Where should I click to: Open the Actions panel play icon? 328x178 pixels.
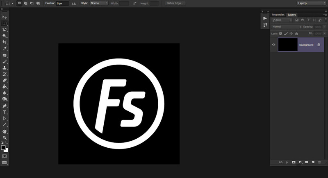pos(265,18)
